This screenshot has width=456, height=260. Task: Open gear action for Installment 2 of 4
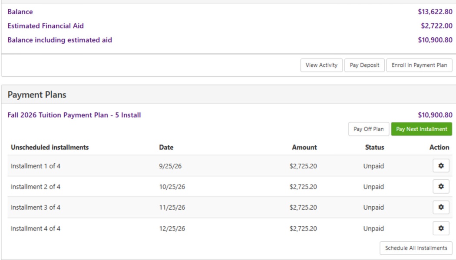pos(441,186)
